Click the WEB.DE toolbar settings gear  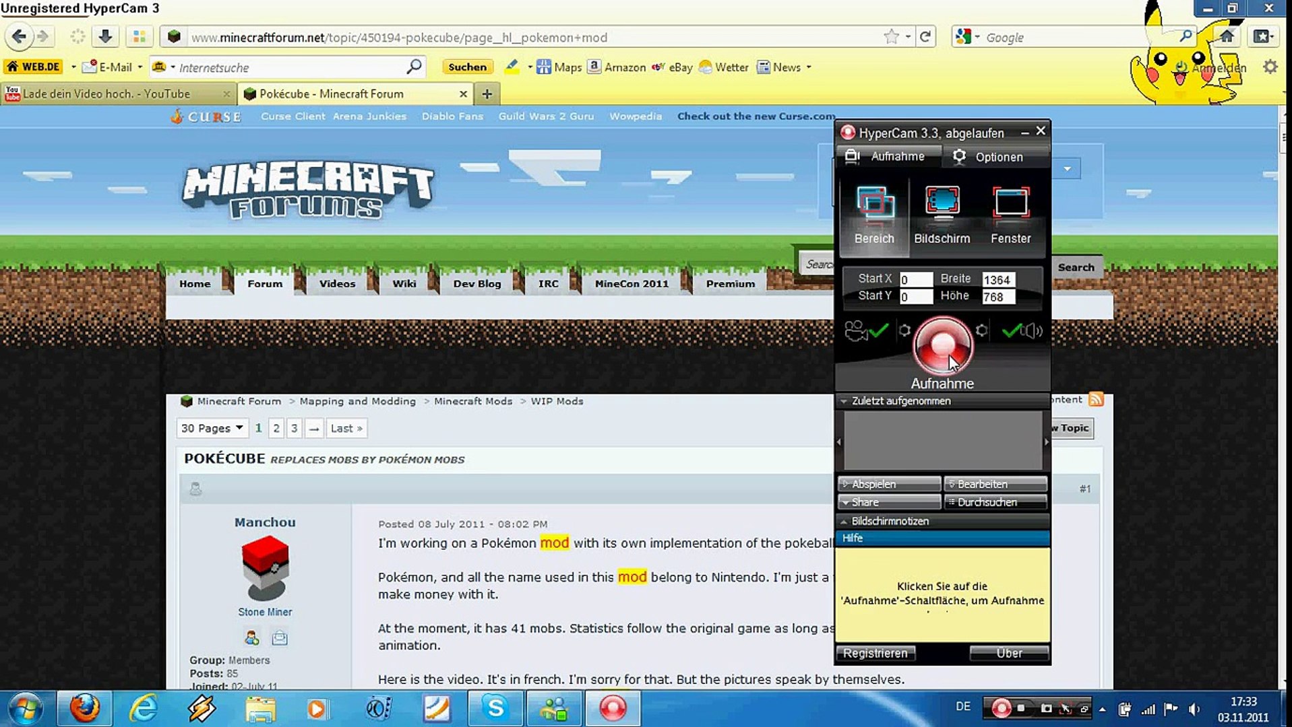pos(1270,67)
